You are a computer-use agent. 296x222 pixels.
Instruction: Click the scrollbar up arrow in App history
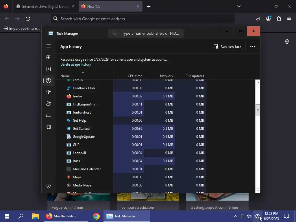(x=258, y=82)
